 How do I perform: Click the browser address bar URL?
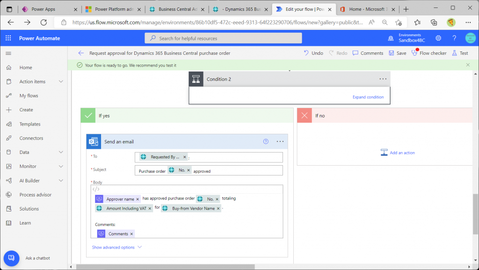(218, 22)
